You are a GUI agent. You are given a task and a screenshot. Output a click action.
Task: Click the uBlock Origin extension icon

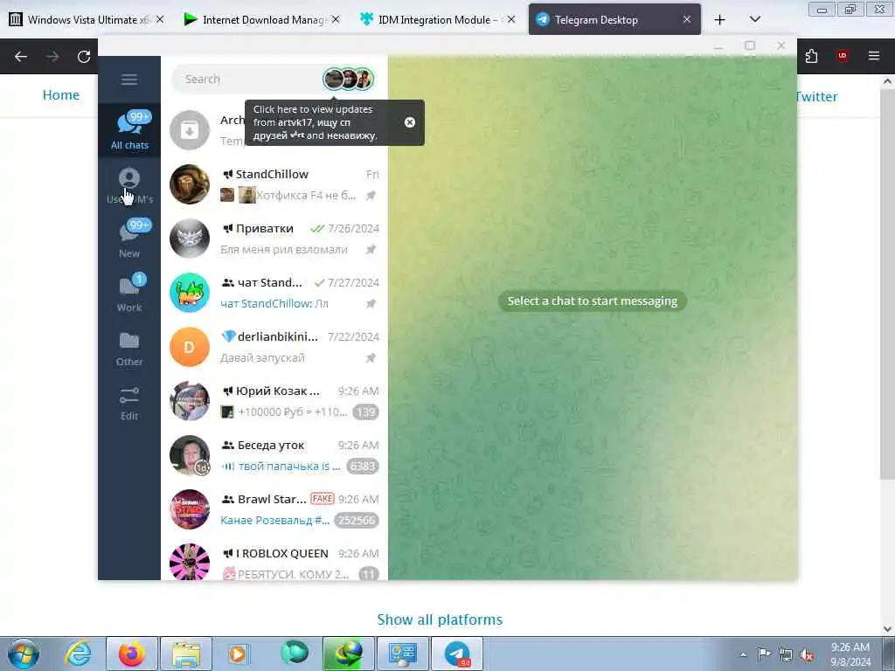(843, 56)
